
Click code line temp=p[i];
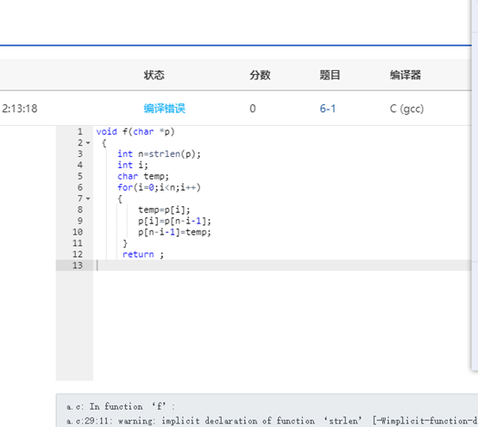click(164, 210)
